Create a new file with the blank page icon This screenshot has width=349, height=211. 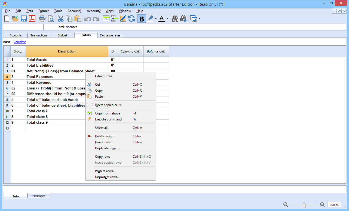[x=7, y=18]
